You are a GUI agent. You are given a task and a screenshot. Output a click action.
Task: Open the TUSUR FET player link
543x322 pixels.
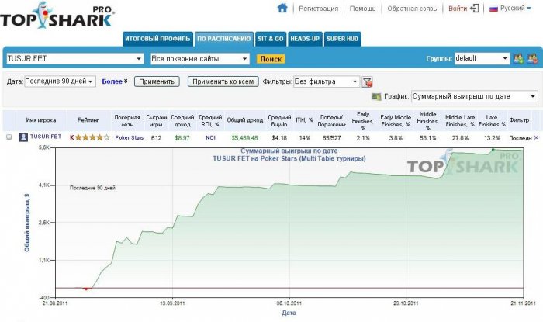click(46, 137)
